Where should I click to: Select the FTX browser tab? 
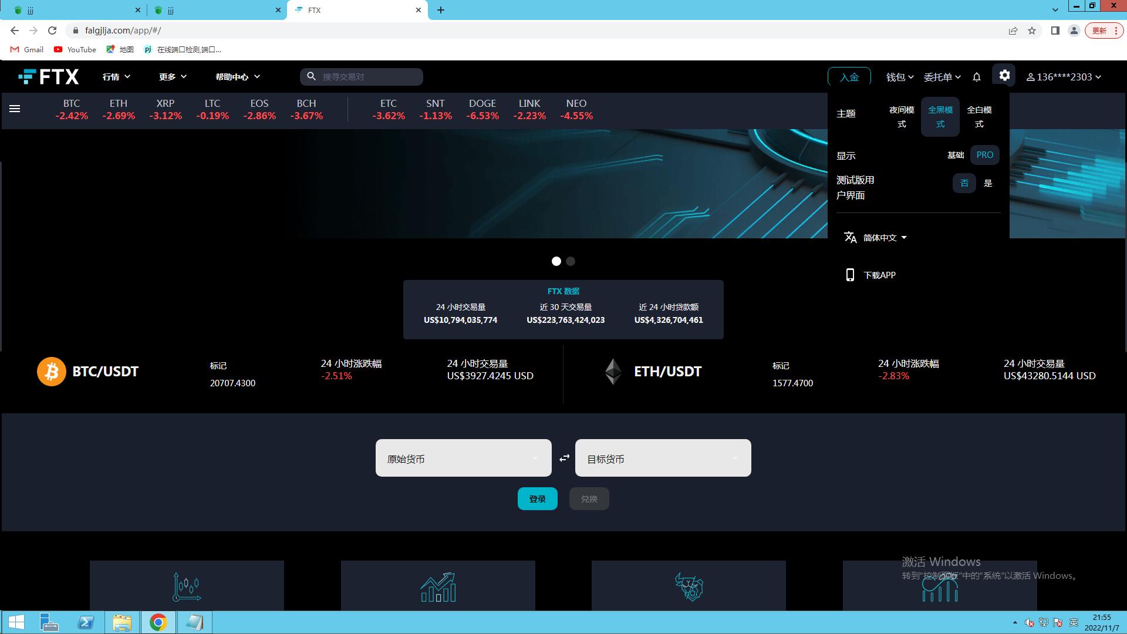coord(357,10)
